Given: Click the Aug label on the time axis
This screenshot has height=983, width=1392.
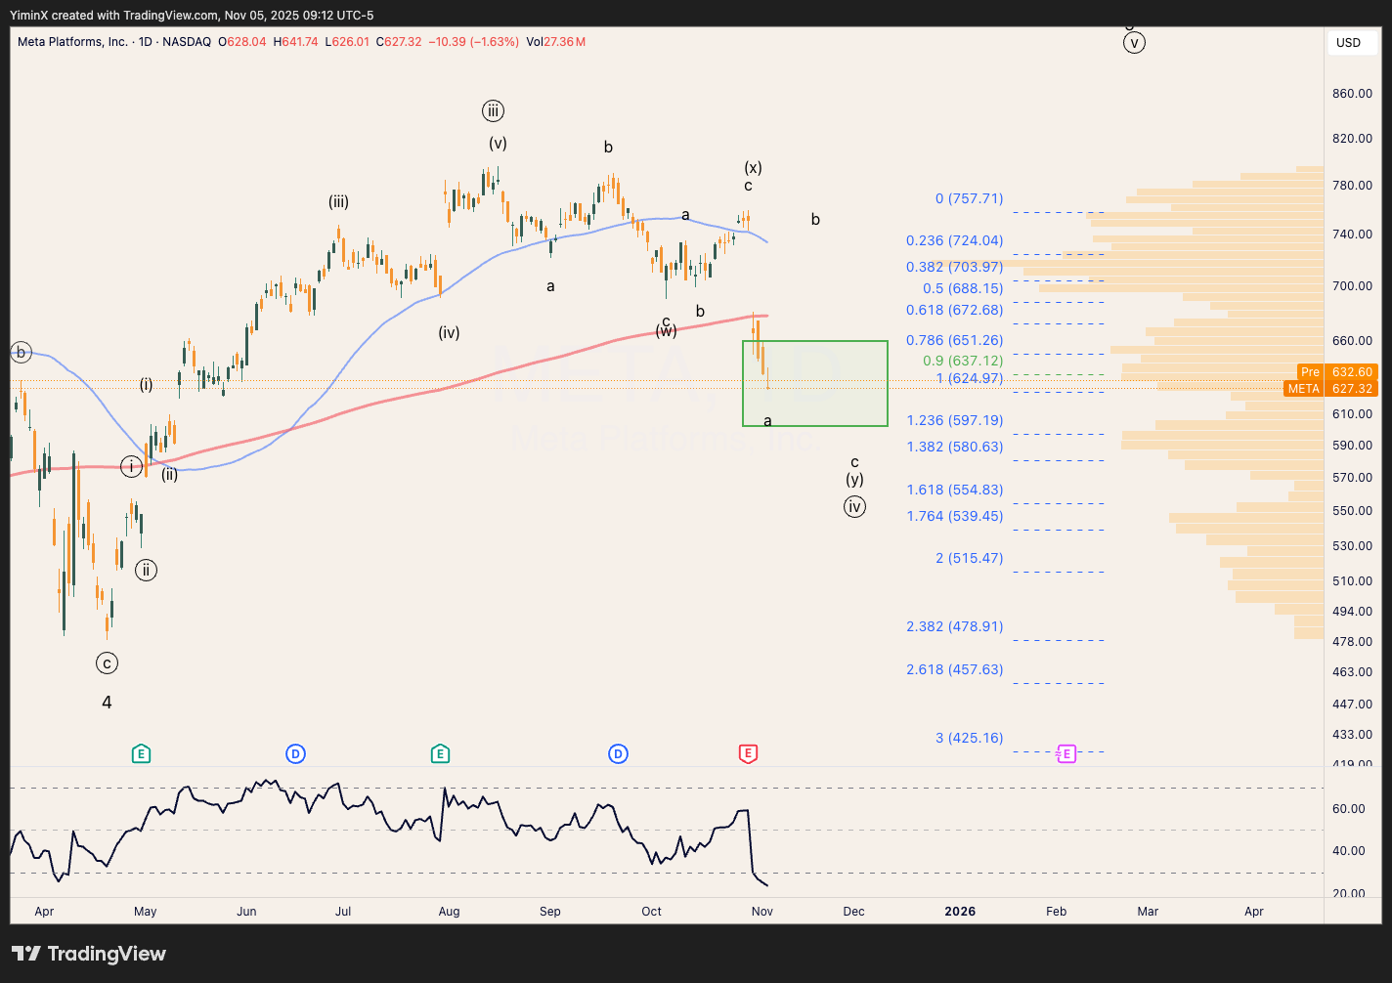Looking at the screenshot, I should coord(449,912).
